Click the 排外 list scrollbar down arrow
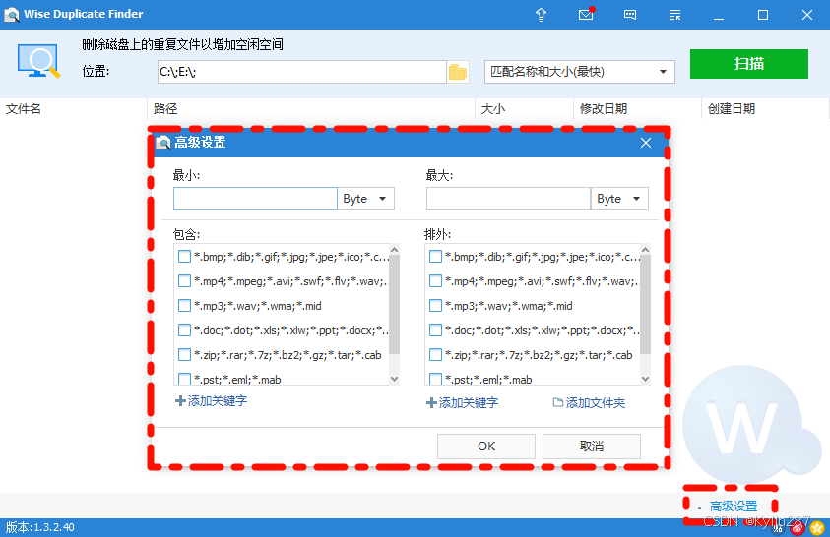Viewport: 830px width, 537px height. [645, 379]
